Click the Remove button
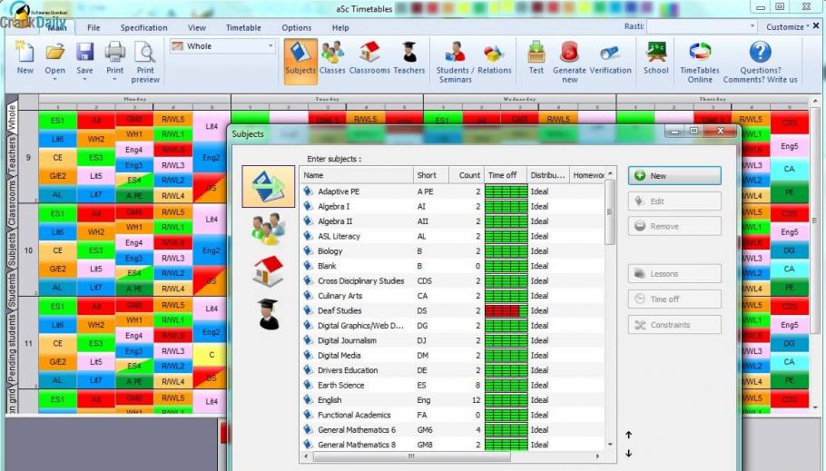 [674, 226]
